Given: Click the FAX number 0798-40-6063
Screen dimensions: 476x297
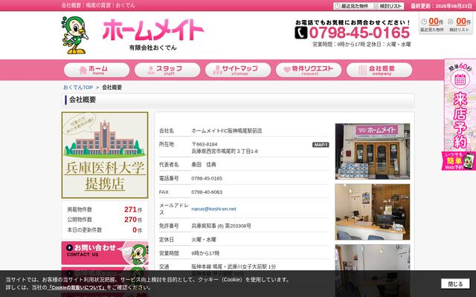Looking at the screenshot, I should click(207, 192).
